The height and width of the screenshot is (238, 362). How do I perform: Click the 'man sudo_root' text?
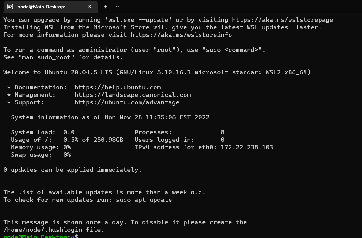47,57
